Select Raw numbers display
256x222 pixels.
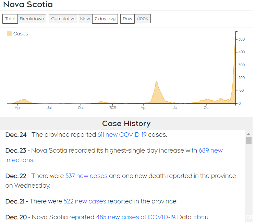tap(127, 19)
